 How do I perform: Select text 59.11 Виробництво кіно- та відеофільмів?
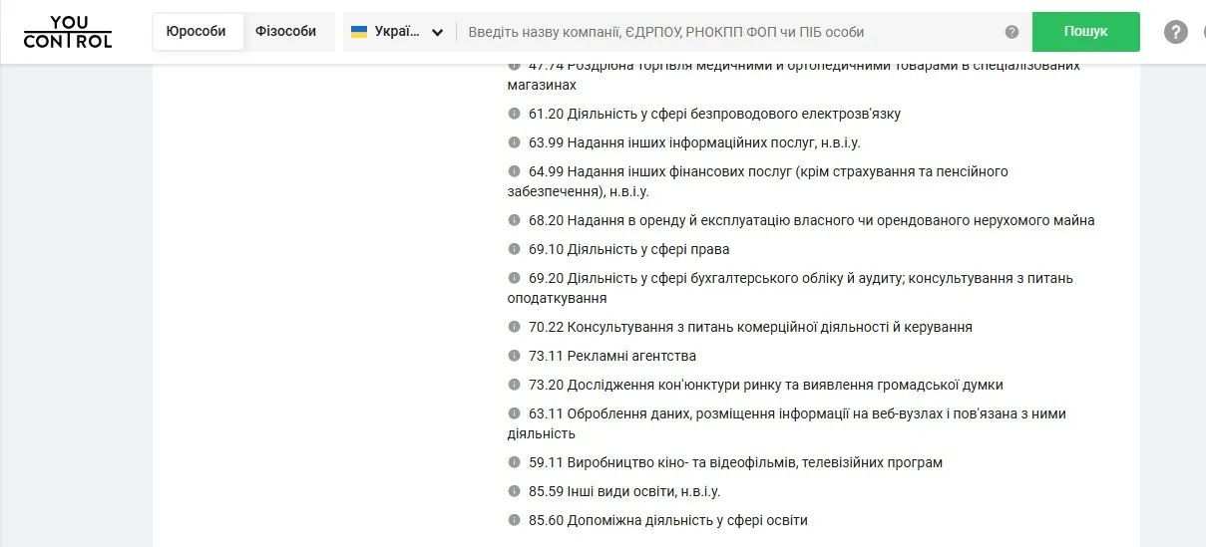[735, 462]
